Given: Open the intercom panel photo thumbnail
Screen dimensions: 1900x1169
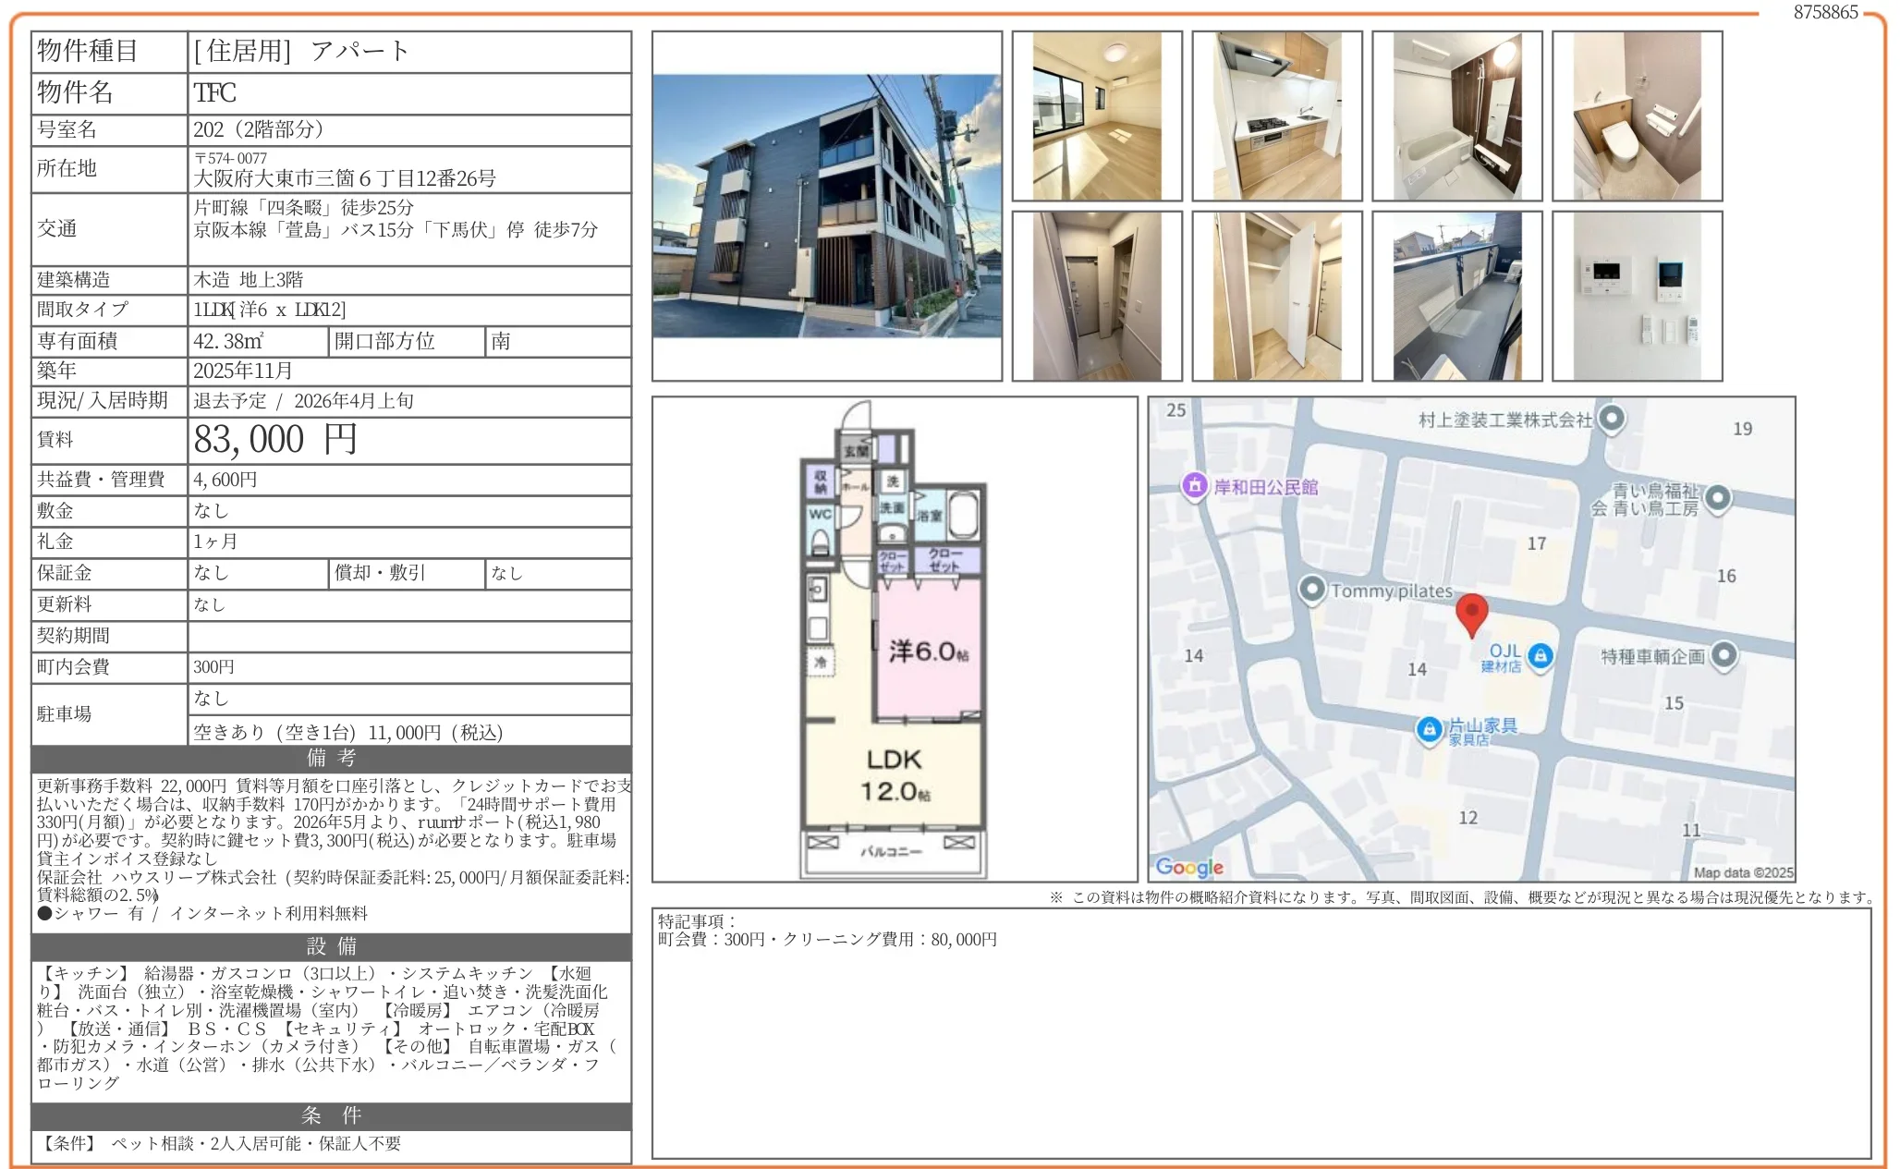Looking at the screenshot, I should point(1637,296).
